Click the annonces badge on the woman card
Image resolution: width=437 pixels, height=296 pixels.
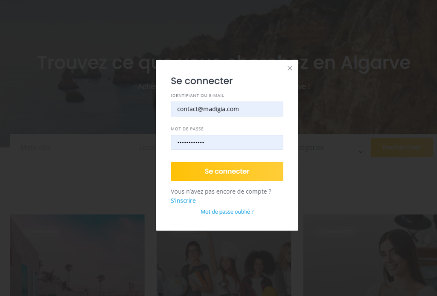pyautogui.click(x=335, y=232)
